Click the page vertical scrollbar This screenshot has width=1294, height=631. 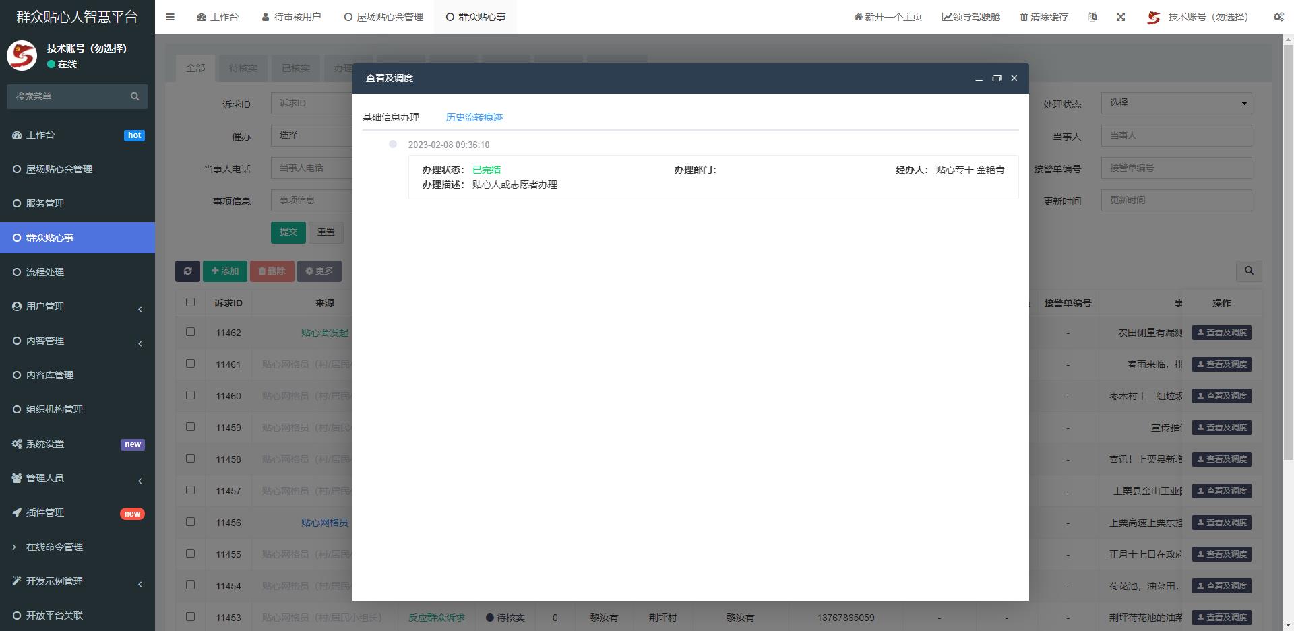point(1288,253)
